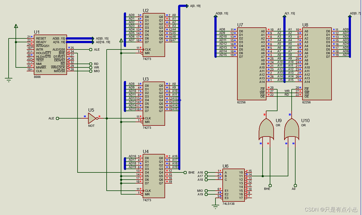
Task: Click the 8086 part name under U1
Action: click(x=37, y=77)
